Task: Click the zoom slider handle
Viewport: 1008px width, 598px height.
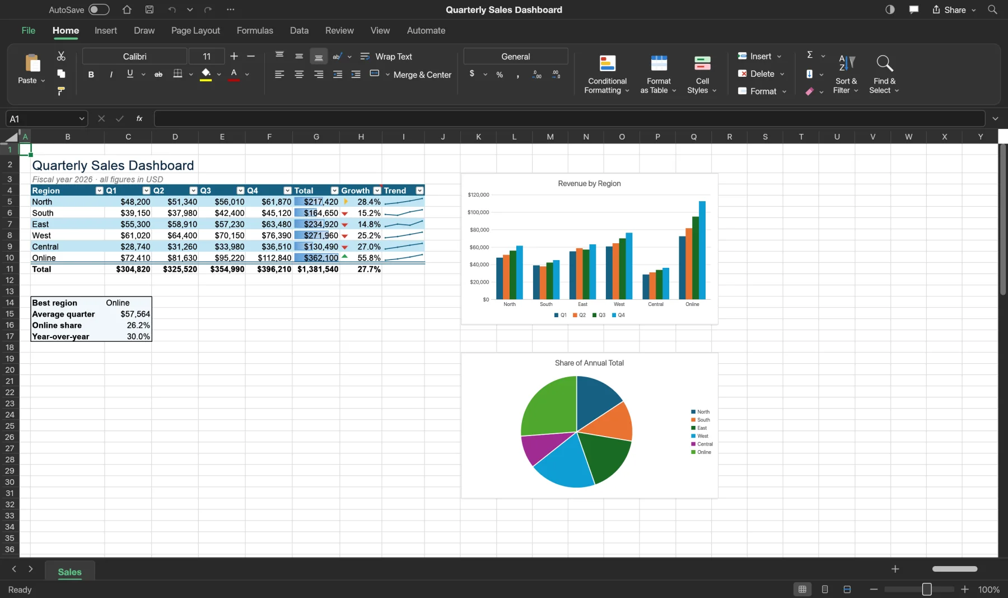Action: pyautogui.click(x=927, y=589)
